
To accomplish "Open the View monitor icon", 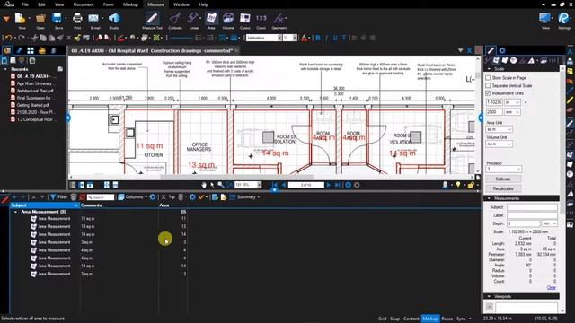I will (545, 20).
